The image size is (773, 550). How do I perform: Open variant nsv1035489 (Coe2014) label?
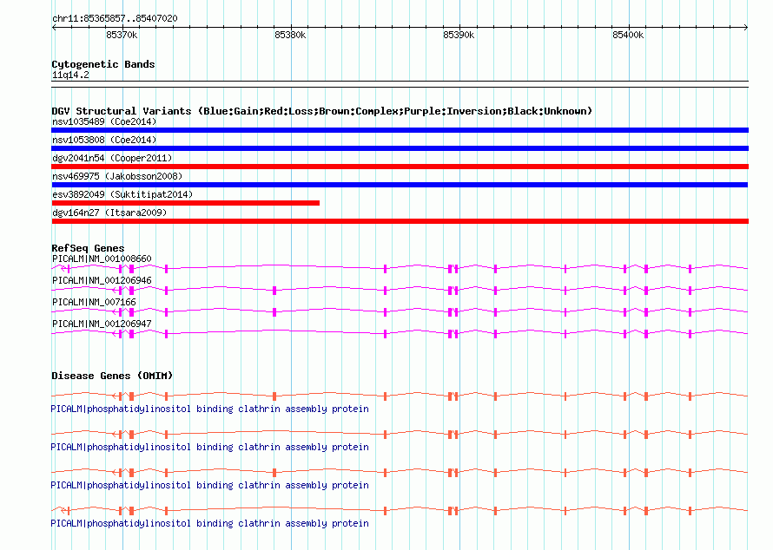click(x=104, y=121)
